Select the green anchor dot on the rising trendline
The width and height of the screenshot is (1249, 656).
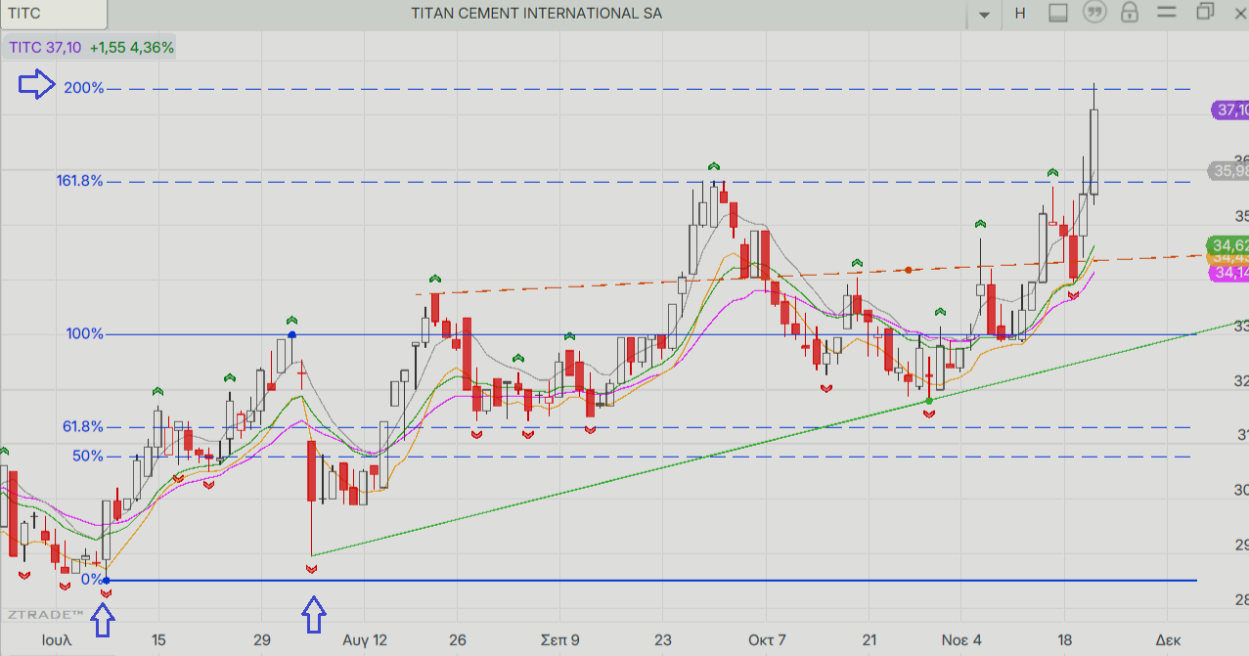[x=928, y=401]
